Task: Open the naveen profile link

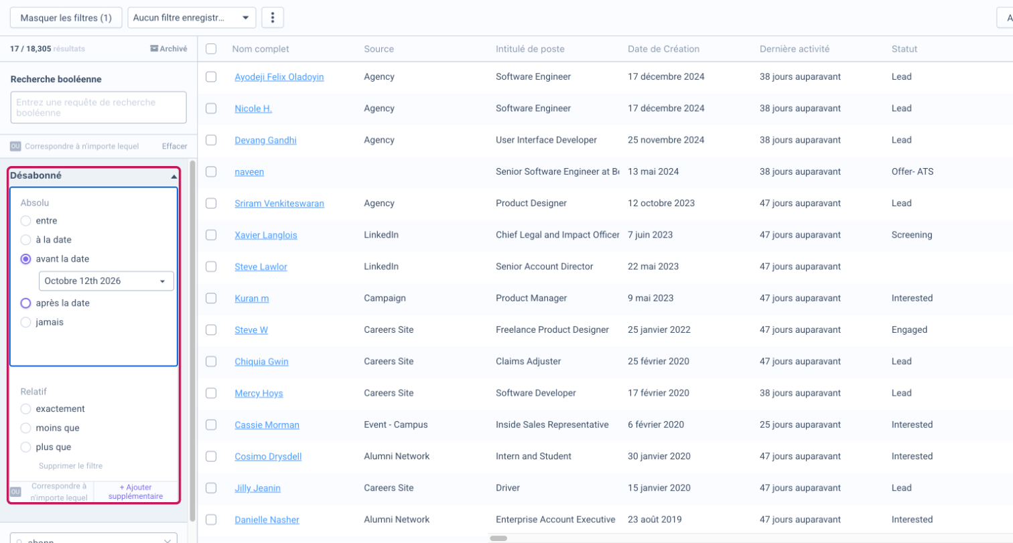Action: pyautogui.click(x=249, y=172)
